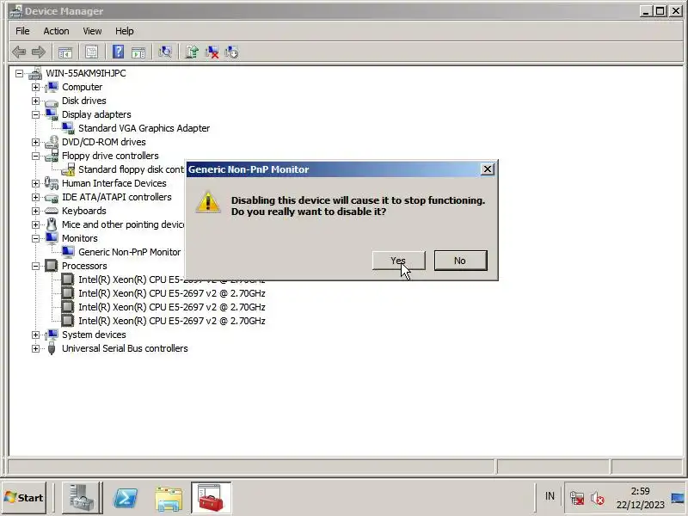This screenshot has height=516, width=688.
Task: Click Scan for hardware changes icon
Action: 165,52
